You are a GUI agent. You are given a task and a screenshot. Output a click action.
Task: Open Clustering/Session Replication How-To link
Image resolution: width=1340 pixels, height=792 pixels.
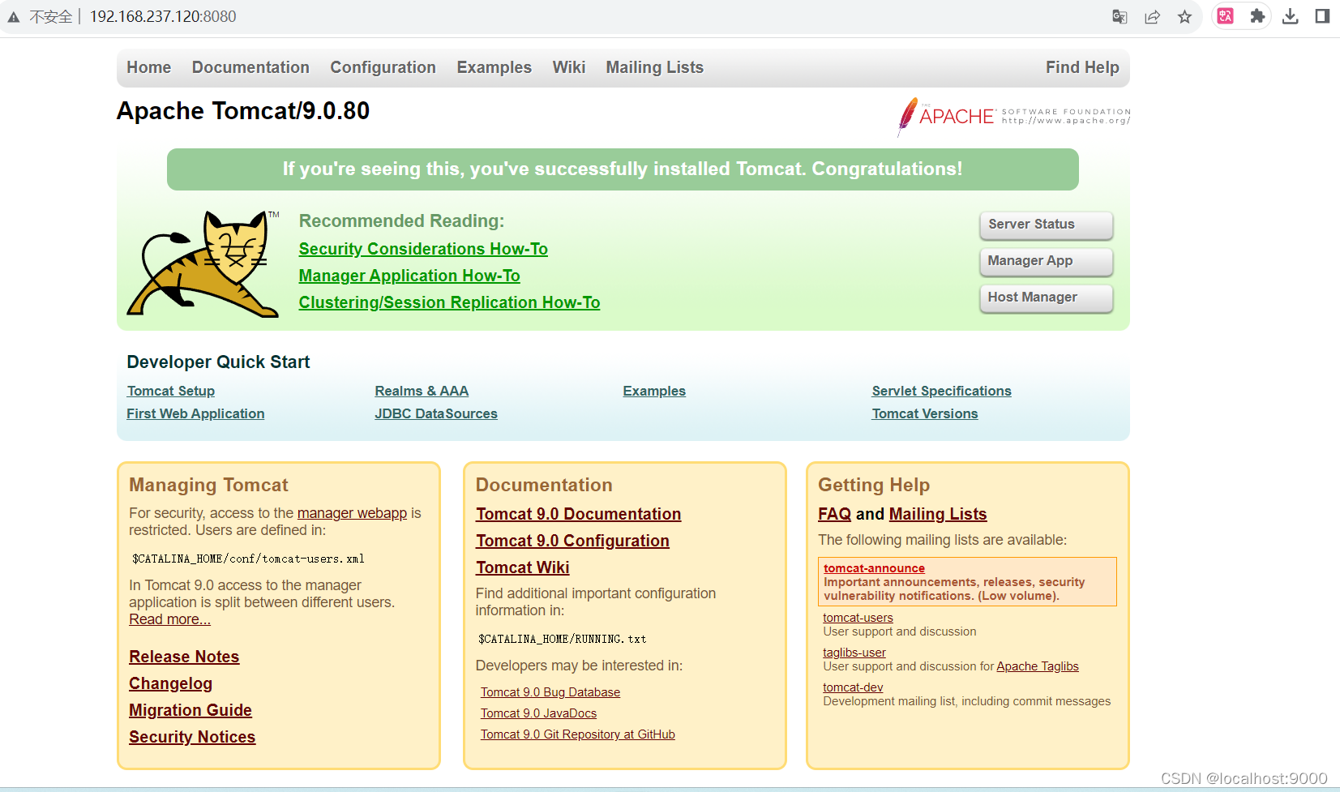click(449, 302)
